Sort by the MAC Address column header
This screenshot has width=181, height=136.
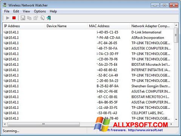pyautogui.click(x=109, y=26)
